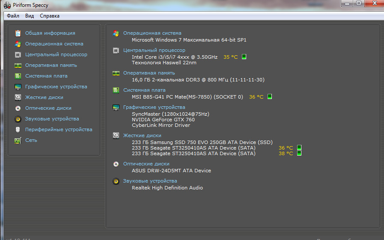Screen dimensions: 384x240
Task: Click the sidebar speaker audio icon
Action: pos(18,119)
